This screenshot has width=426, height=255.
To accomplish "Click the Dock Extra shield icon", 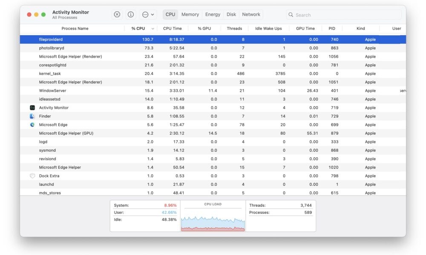I will coord(32,176).
